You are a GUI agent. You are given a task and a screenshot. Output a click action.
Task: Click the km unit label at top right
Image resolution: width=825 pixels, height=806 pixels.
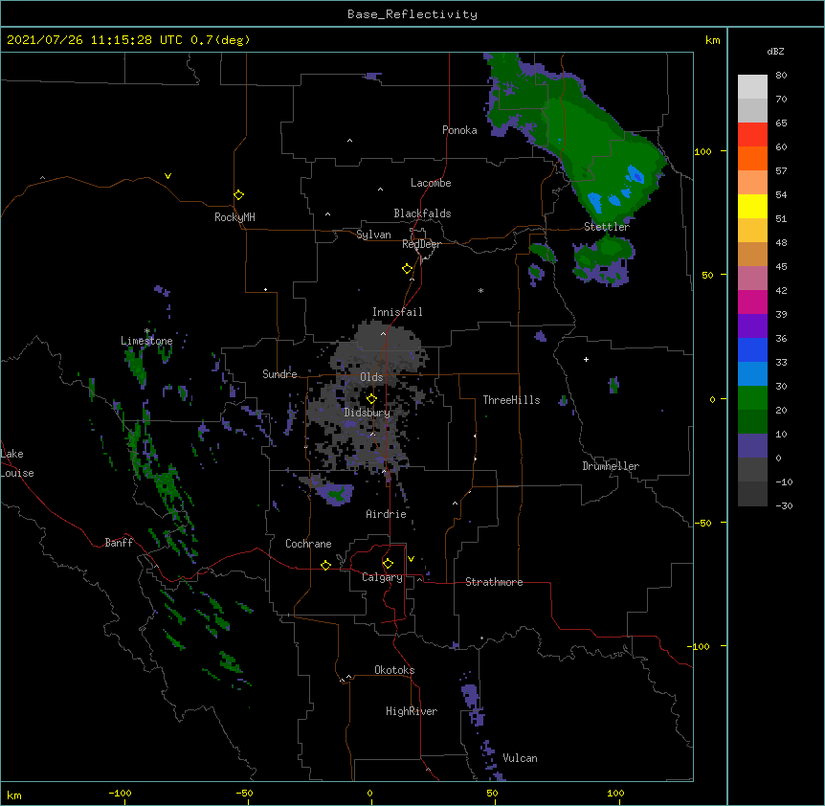tap(713, 40)
